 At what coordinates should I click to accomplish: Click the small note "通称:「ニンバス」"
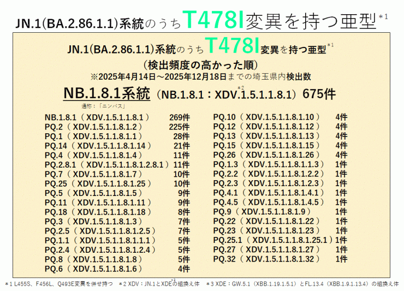click(104, 106)
